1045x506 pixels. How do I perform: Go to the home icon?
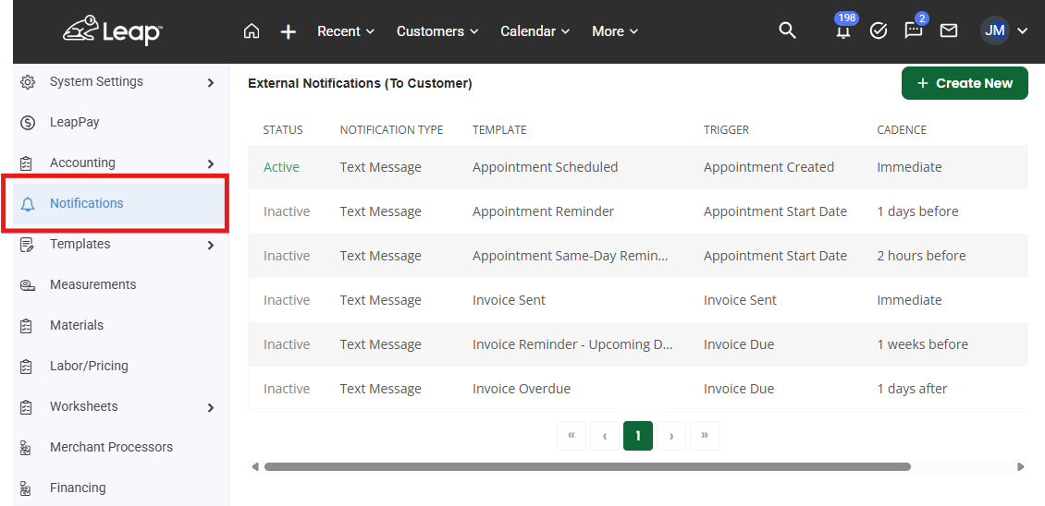pos(252,31)
